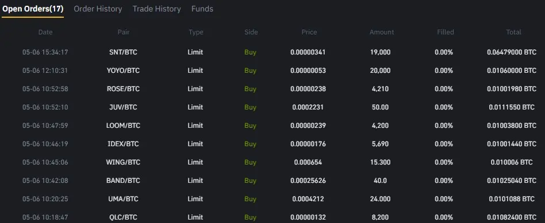Open the WING/BTC pair

click(123, 162)
